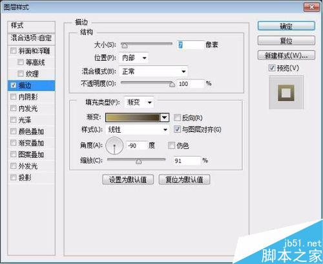323x264 pixels.
Task: Enable the 图案叠加 checkbox
Action: [x=14, y=155]
